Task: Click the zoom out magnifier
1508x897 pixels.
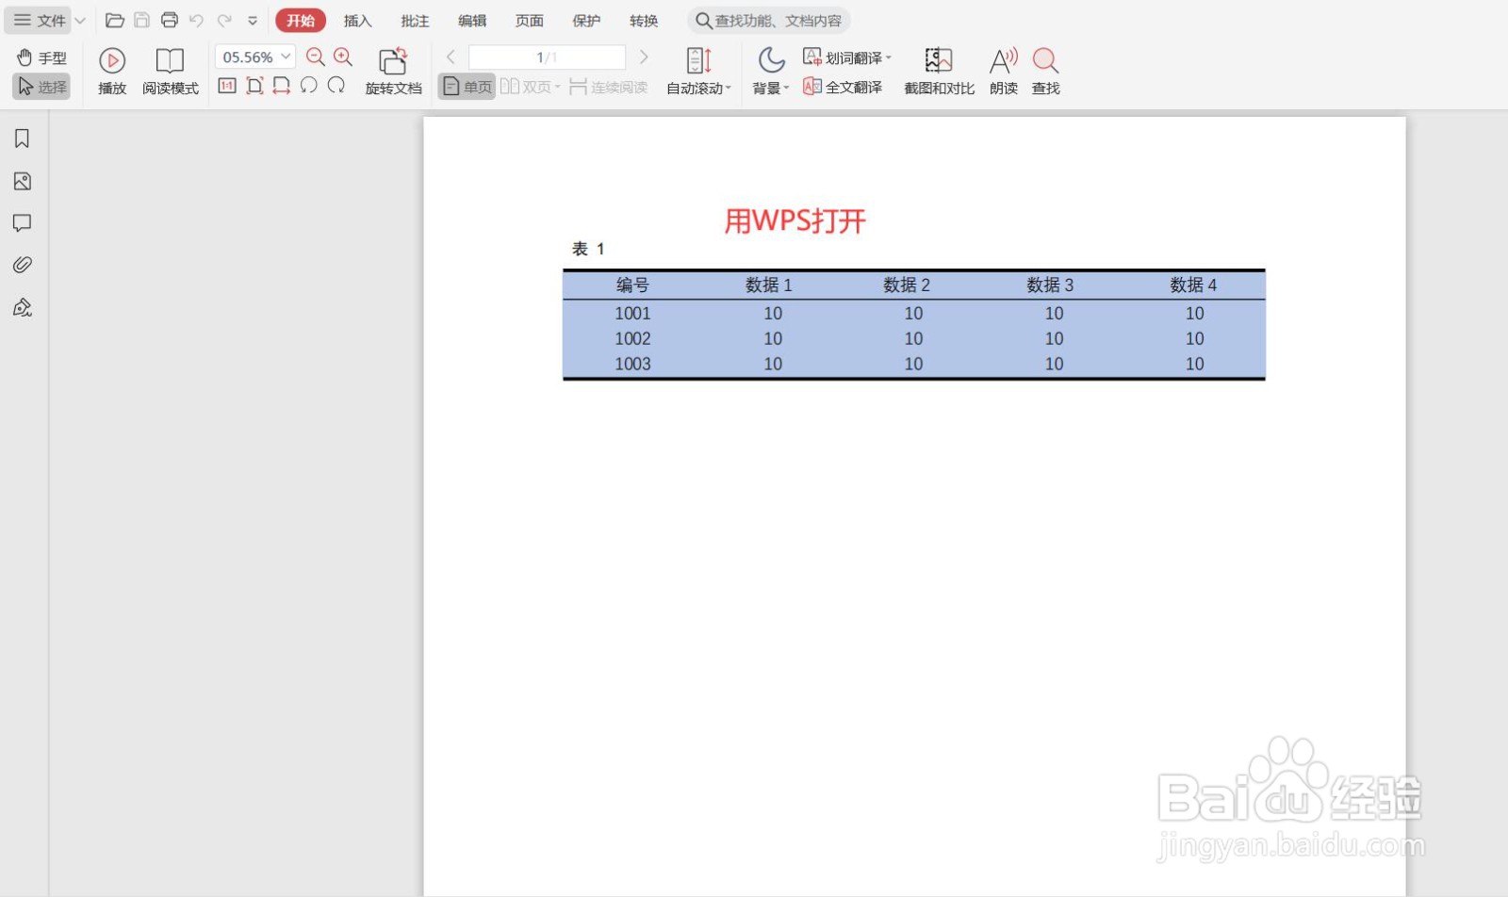Action: [x=316, y=57]
